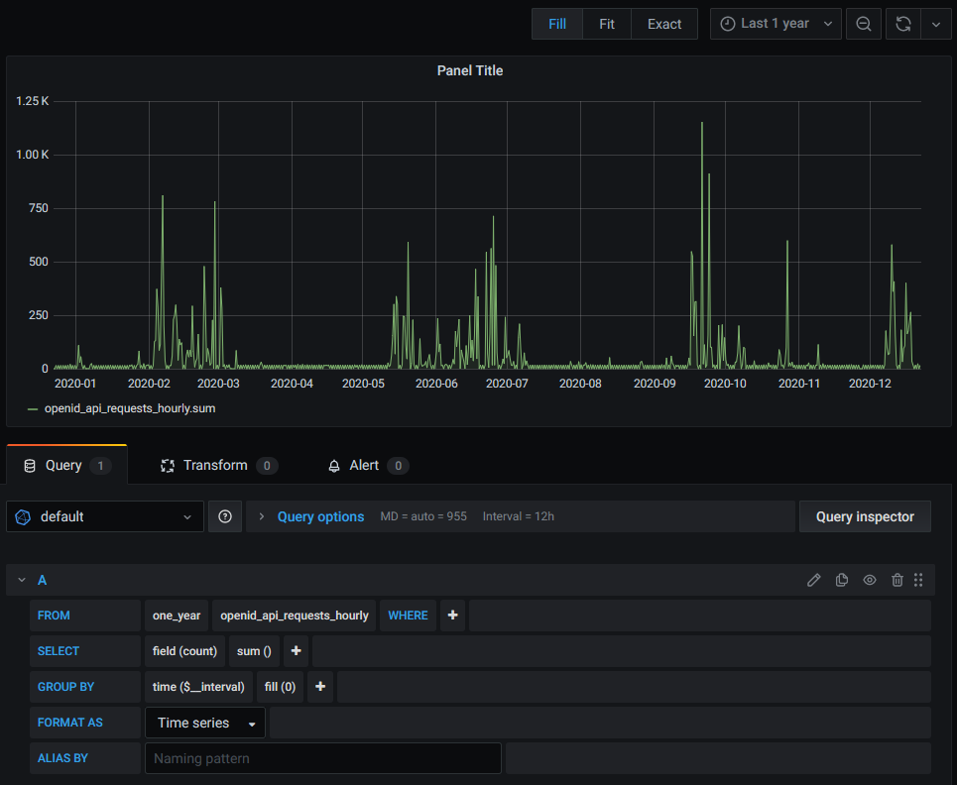Open data source help question-mark icon
Image resolution: width=957 pixels, height=785 pixels.
pyautogui.click(x=225, y=516)
